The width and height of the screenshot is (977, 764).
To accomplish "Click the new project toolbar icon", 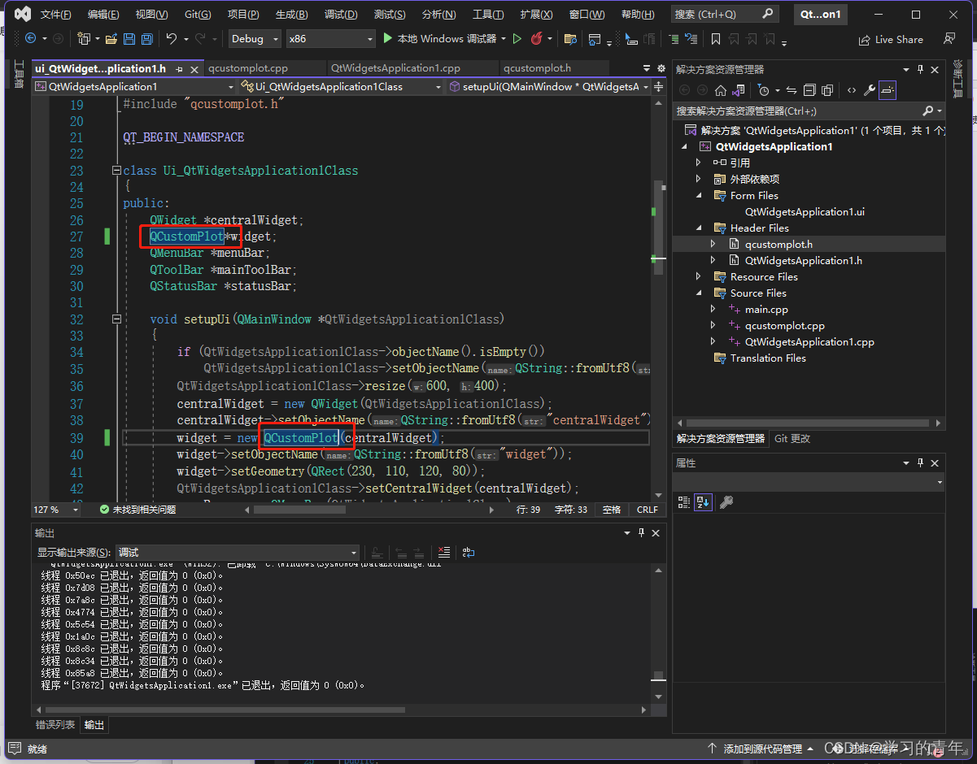I will 83,38.
